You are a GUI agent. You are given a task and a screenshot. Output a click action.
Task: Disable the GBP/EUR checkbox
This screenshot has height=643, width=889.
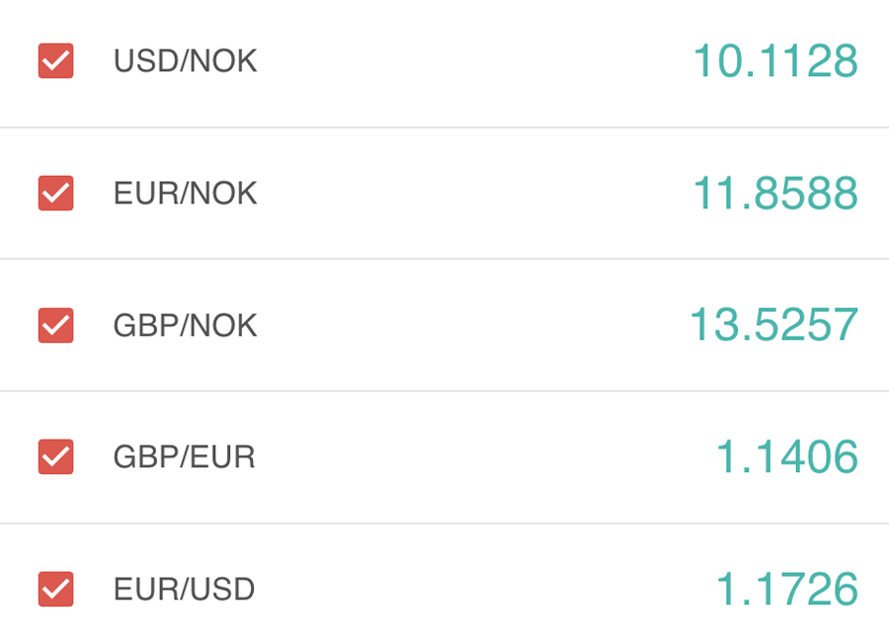click(x=55, y=456)
